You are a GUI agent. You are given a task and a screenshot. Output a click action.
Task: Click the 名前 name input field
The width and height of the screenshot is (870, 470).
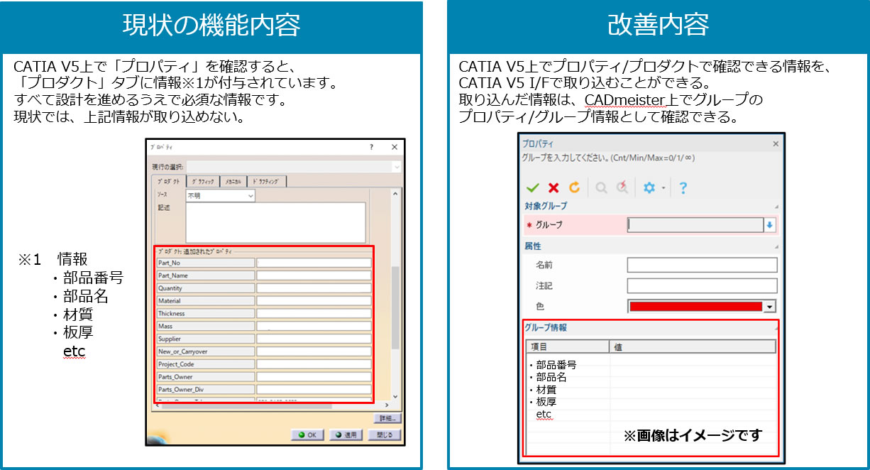pos(702,266)
